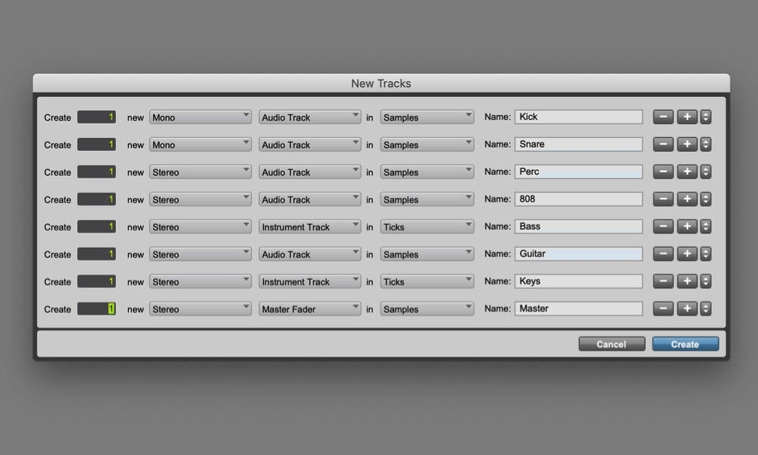Click the track count field for Bass

pyautogui.click(x=97, y=227)
